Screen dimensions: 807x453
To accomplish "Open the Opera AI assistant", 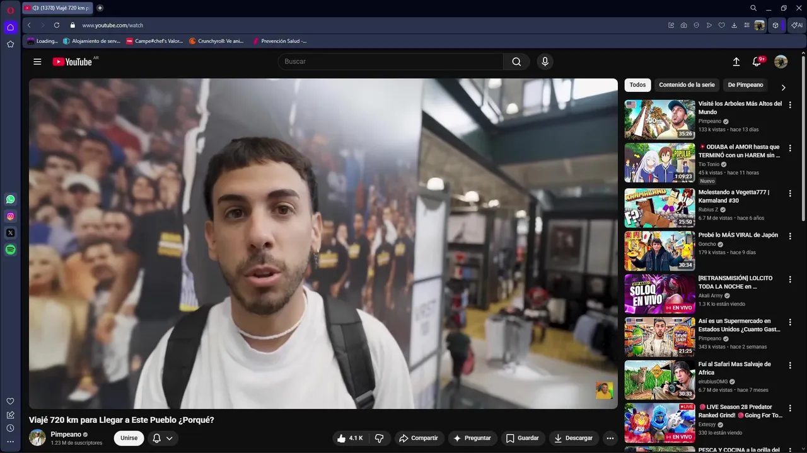I will pyautogui.click(x=798, y=25).
